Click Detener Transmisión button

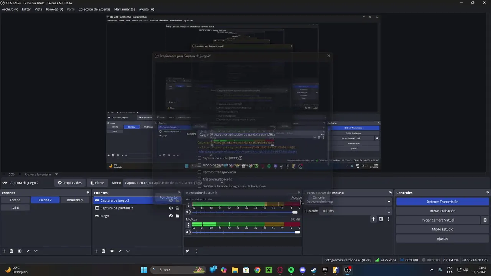coord(442,202)
